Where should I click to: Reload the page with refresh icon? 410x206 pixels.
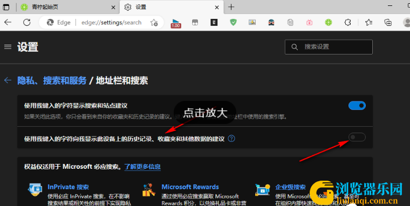point(26,23)
